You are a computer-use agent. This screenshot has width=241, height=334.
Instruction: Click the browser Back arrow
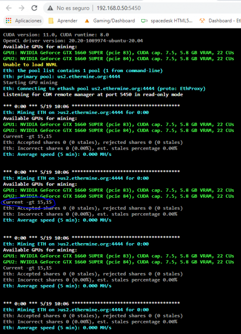[9, 8]
